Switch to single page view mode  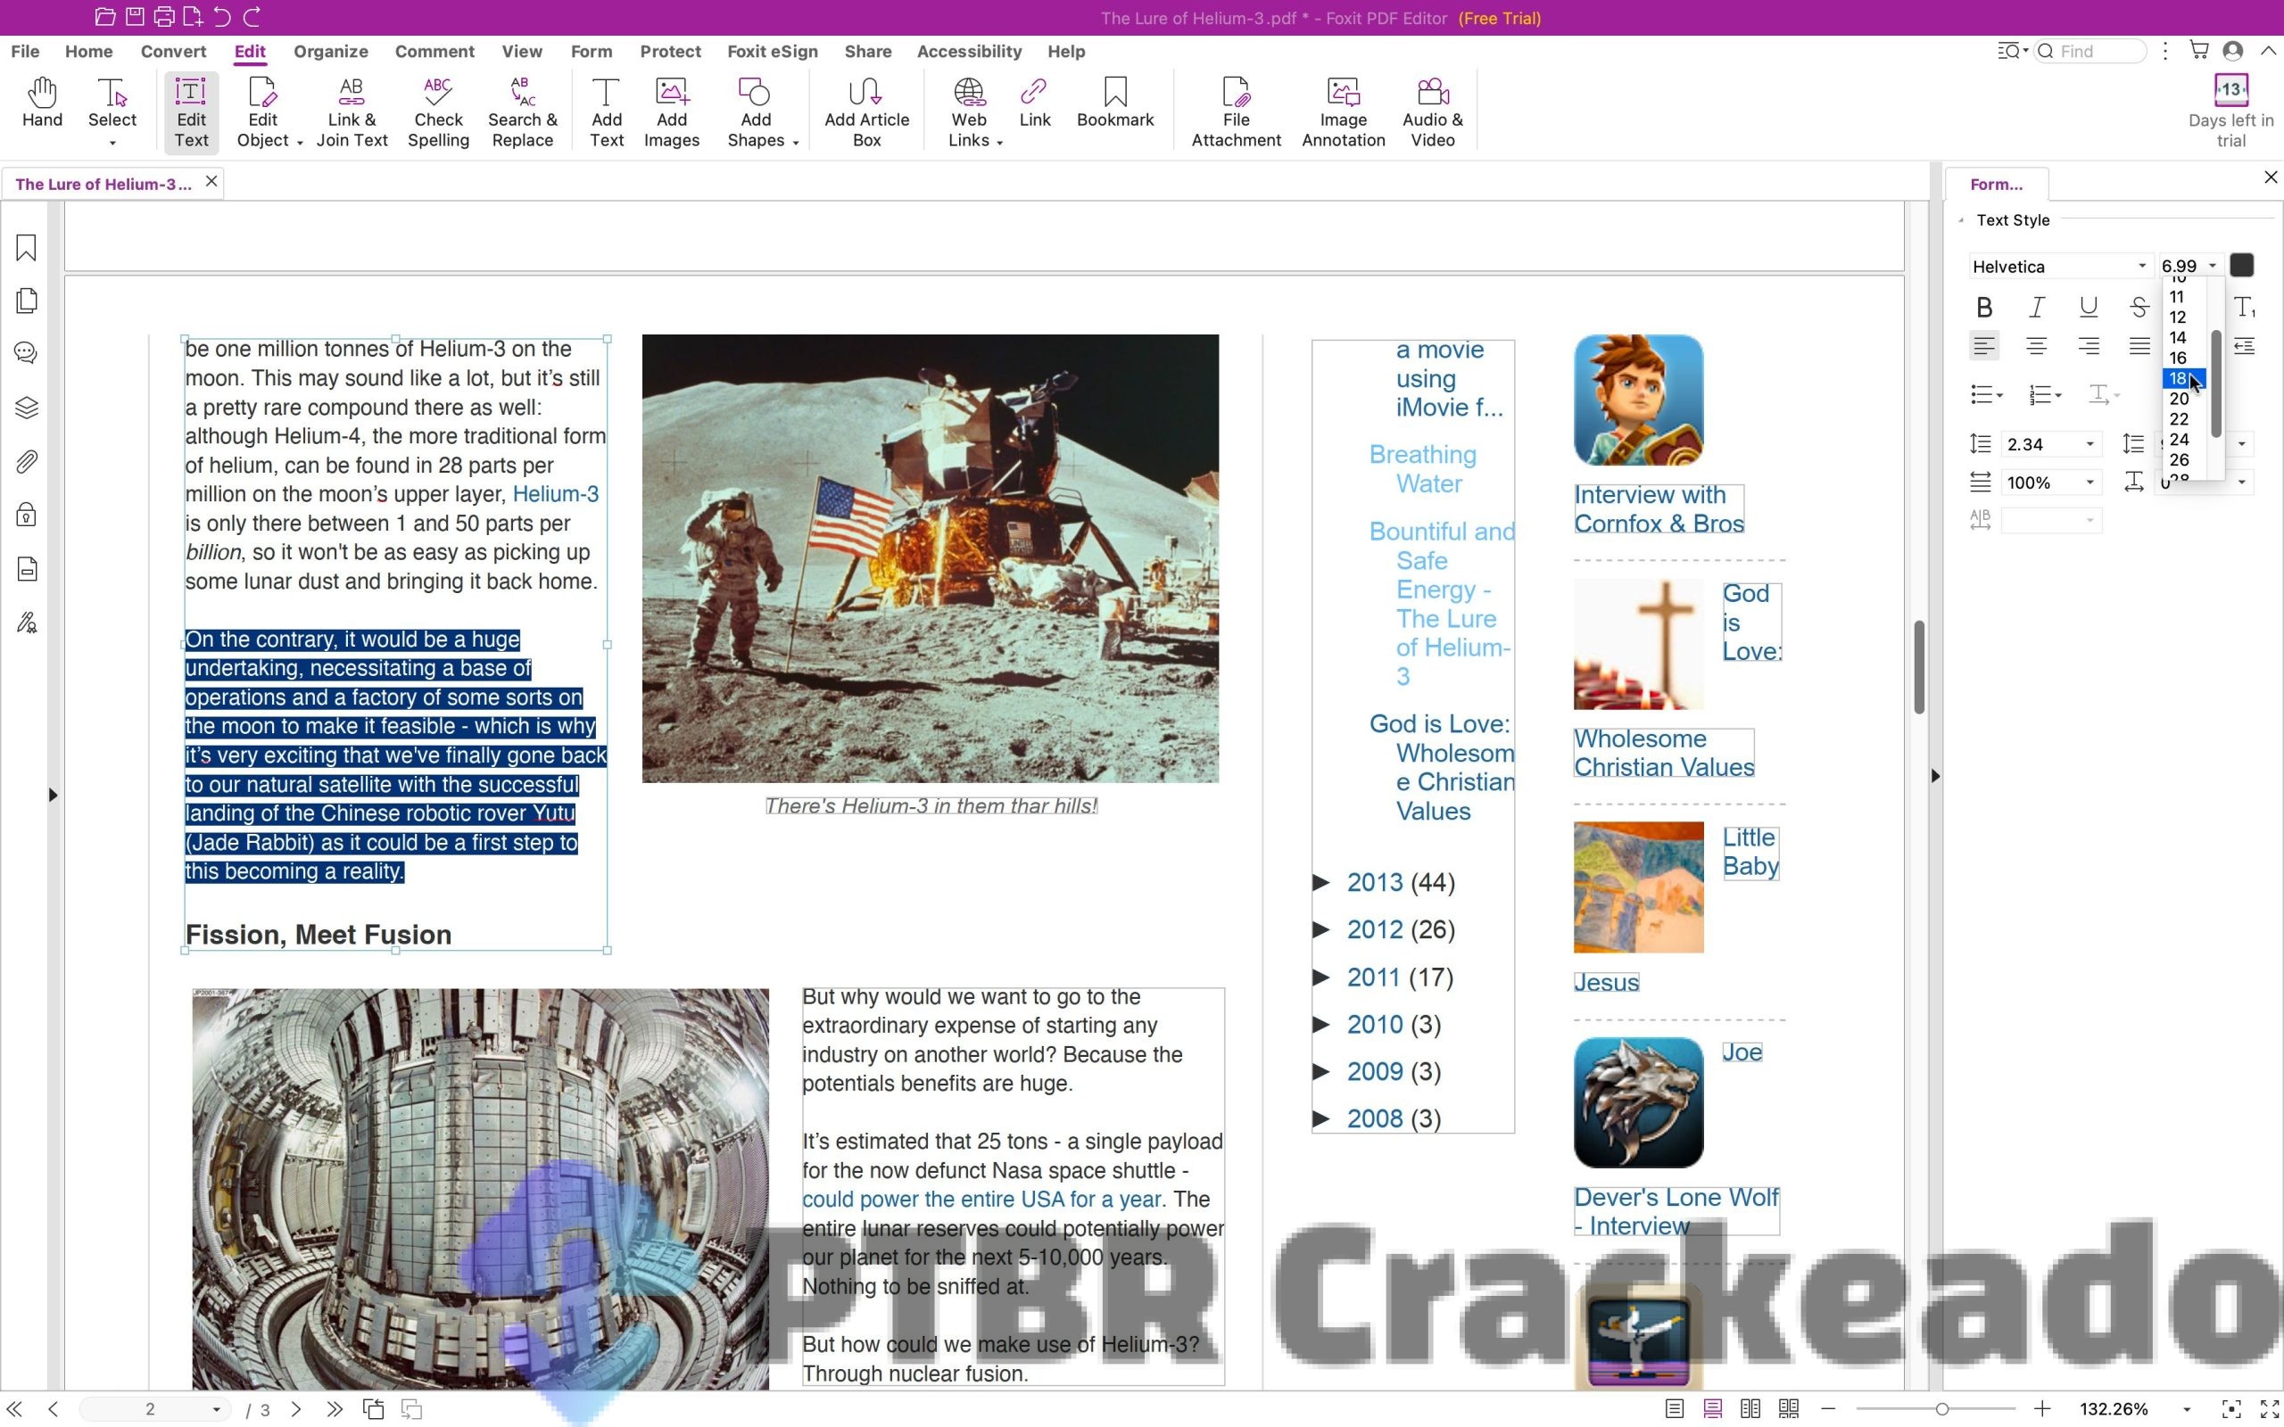[x=1675, y=1409]
